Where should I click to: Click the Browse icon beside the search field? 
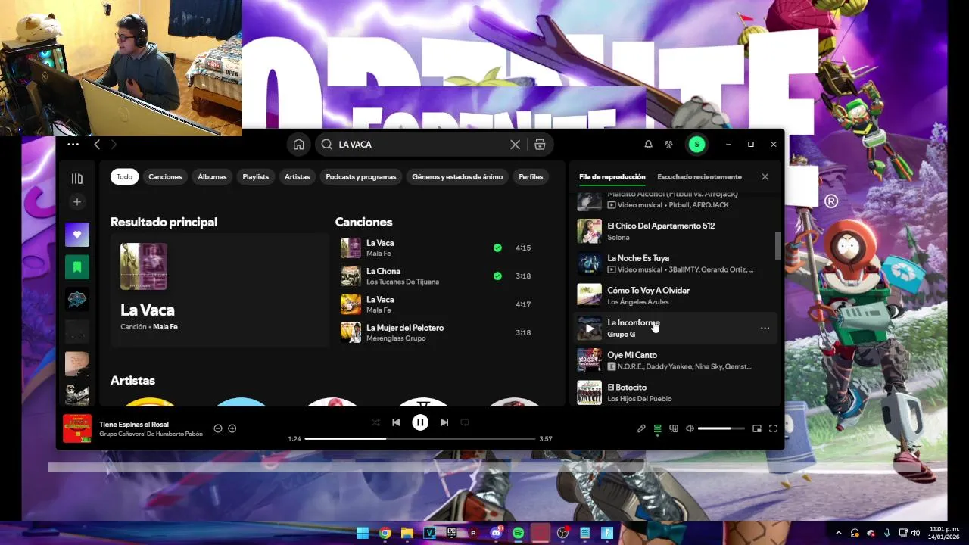540,145
